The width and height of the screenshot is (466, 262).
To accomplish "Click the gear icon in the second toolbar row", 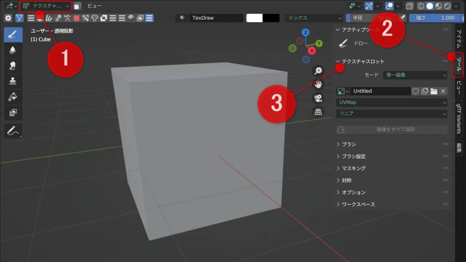I will click(8, 18).
